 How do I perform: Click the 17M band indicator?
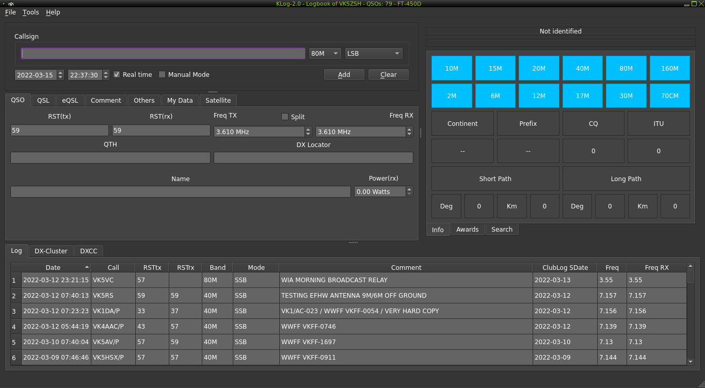click(x=583, y=96)
